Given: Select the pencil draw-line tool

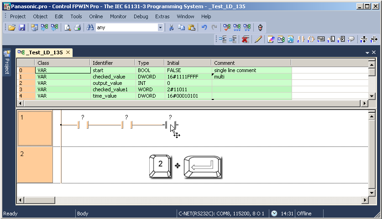Looking at the screenshot, I should [x=258, y=39].
